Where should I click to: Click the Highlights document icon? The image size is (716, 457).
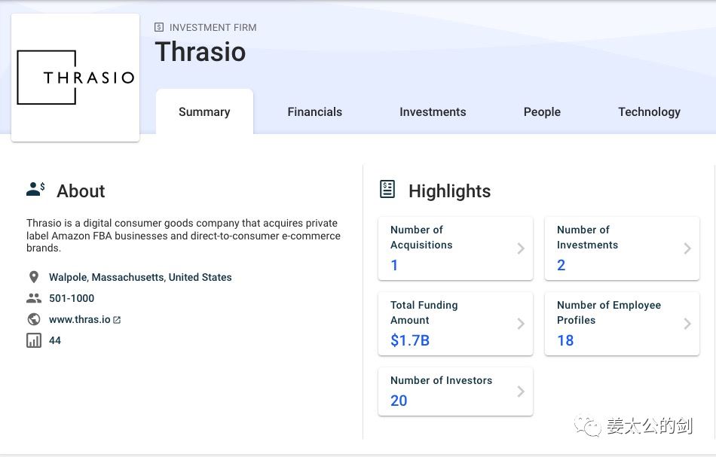pyautogui.click(x=387, y=190)
